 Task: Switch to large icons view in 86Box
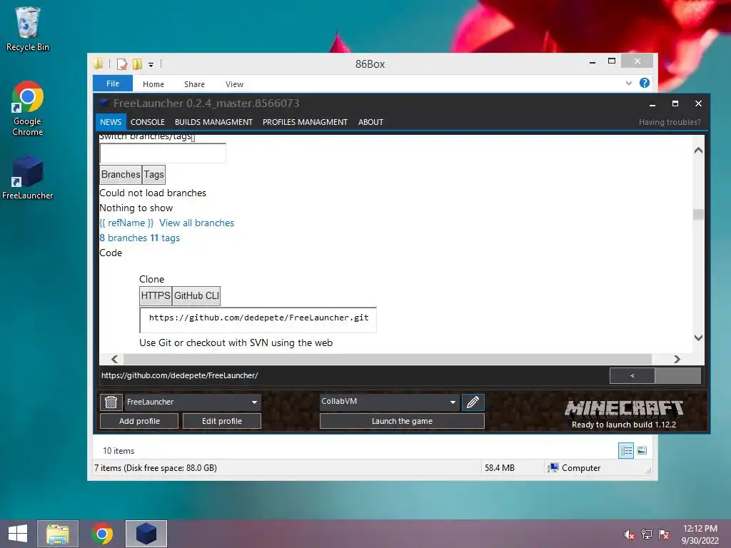coord(642,450)
